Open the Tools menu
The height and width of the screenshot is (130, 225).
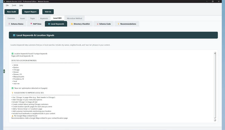[x=14, y=5]
